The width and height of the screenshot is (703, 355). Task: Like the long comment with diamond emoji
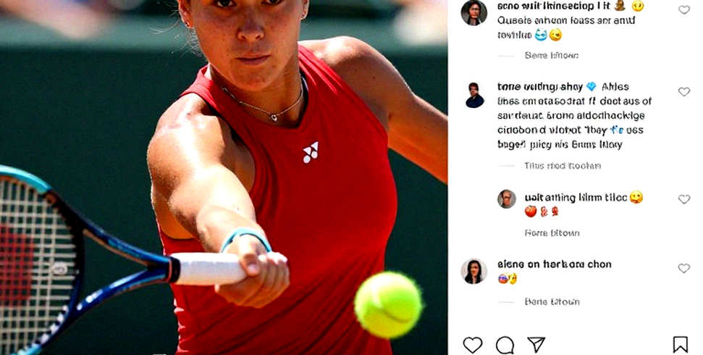[x=683, y=91]
